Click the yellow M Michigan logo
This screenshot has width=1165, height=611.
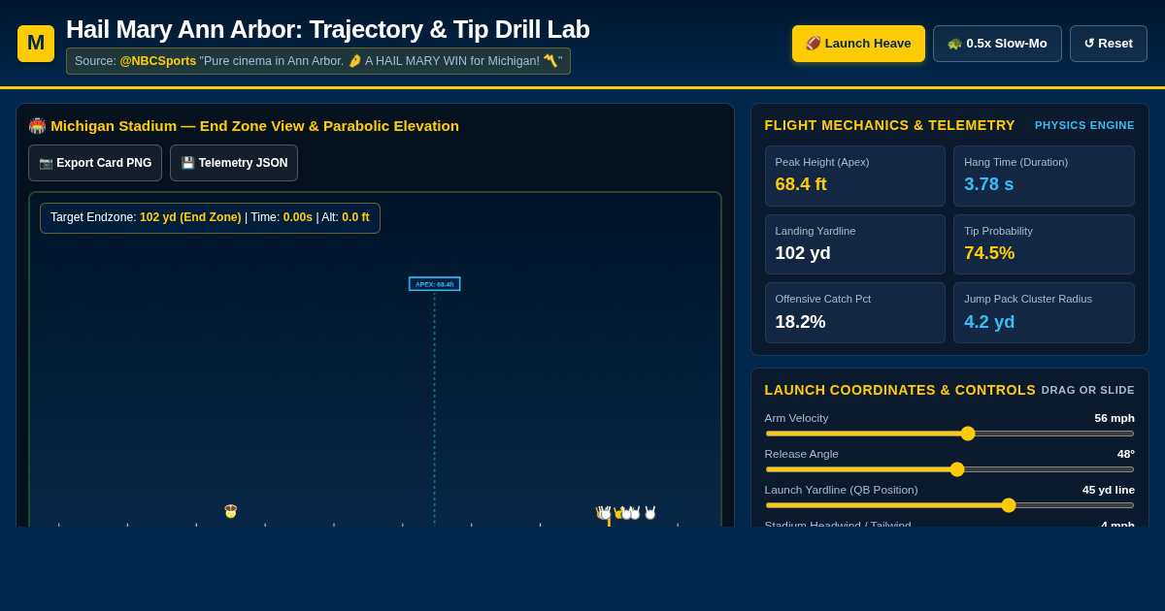tap(36, 44)
